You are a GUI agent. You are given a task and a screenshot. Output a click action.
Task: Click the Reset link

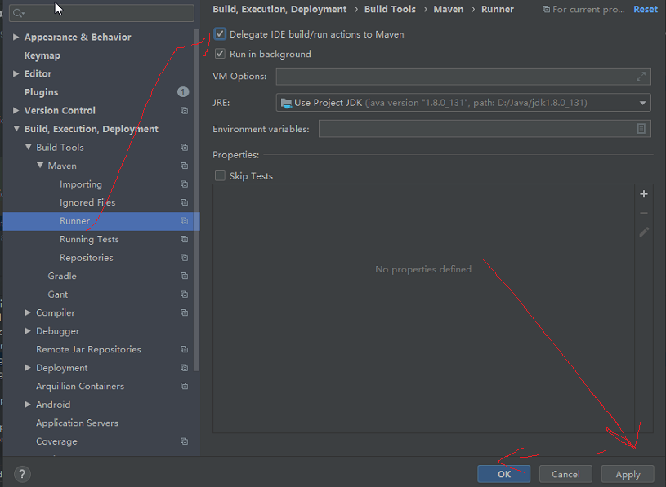click(x=646, y=9)
